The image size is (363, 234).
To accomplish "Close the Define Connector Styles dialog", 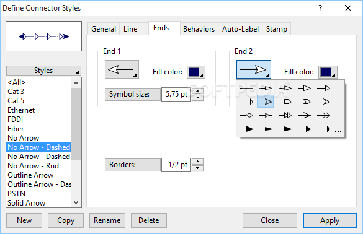I will pyautogui.click(x=270, y=220).
